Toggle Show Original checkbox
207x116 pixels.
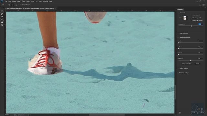(x=191, y=18)
